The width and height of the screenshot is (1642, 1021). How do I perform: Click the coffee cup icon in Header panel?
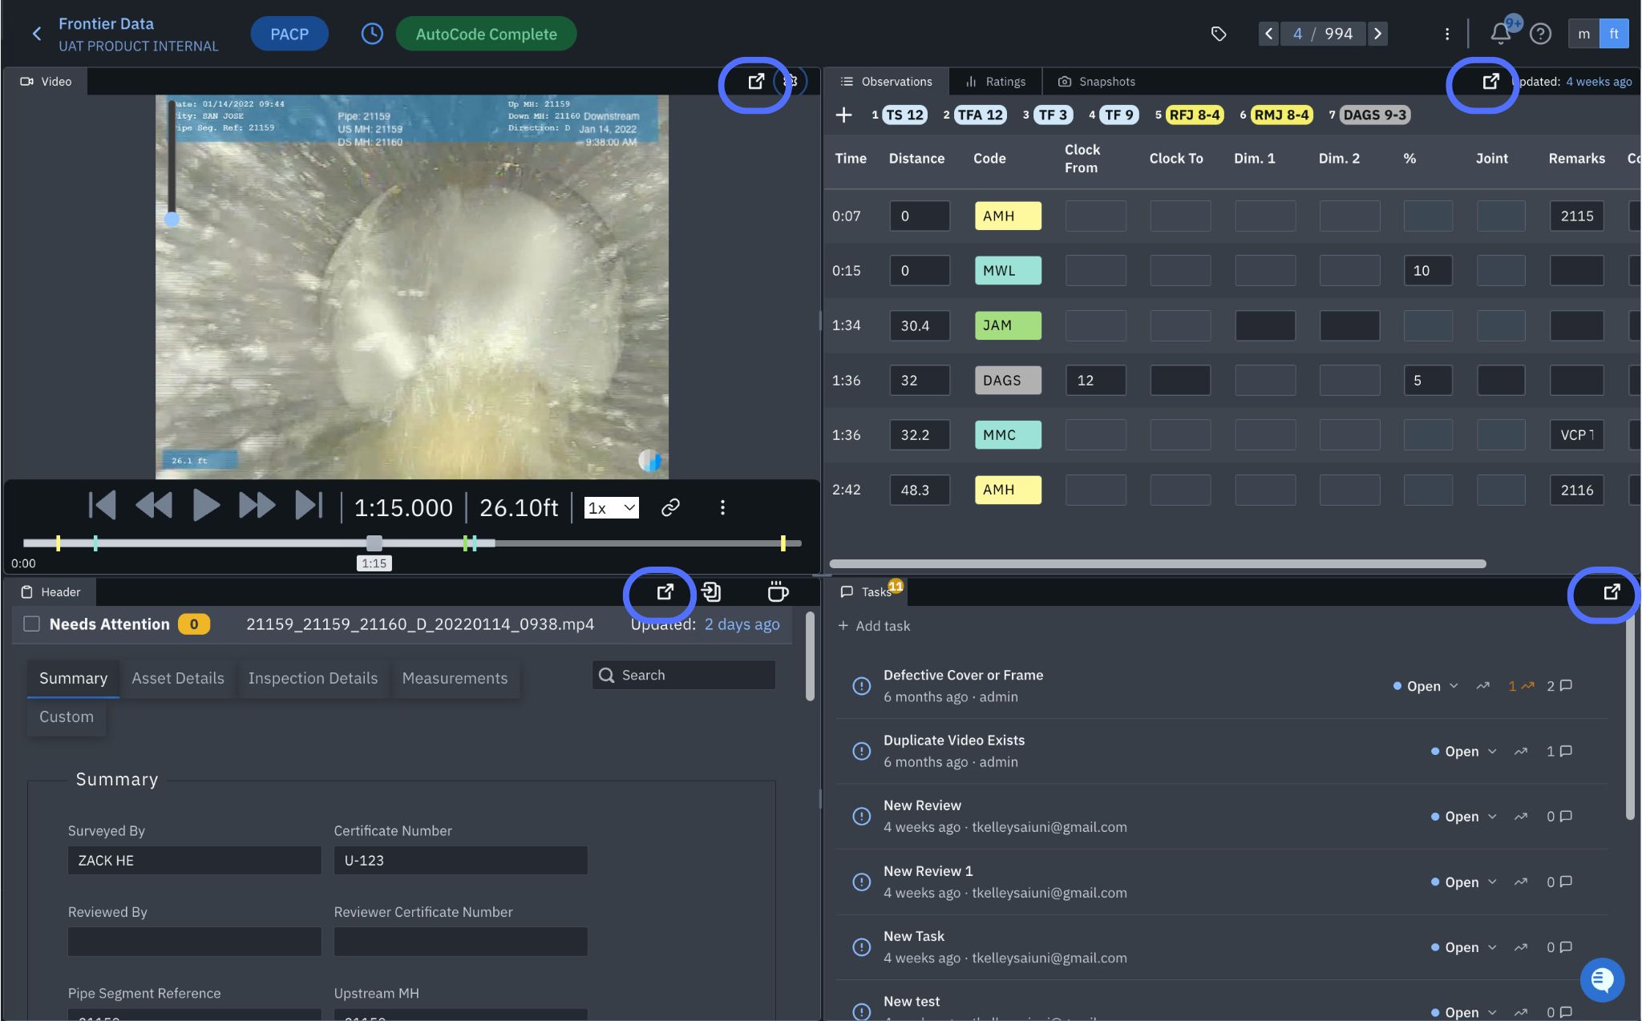coord(778,591)
